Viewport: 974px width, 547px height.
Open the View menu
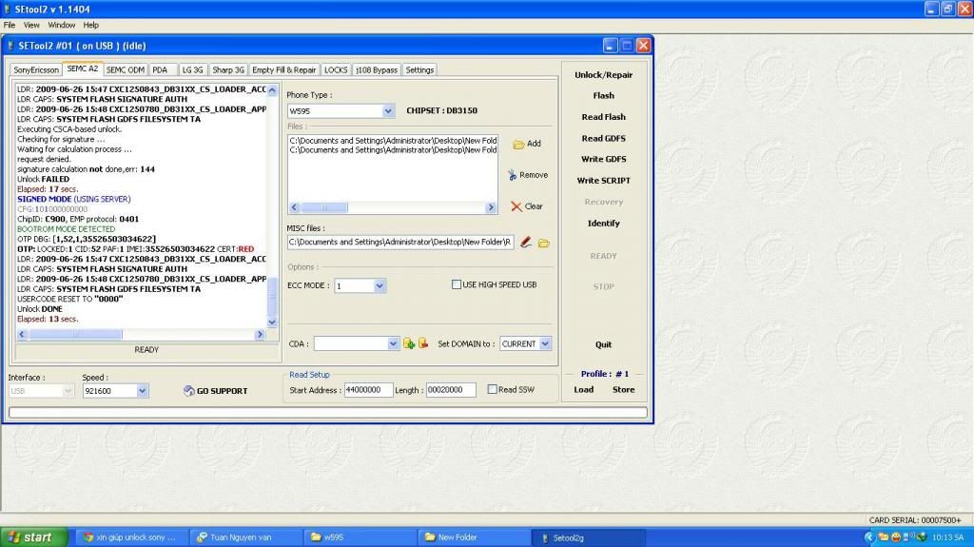31,26
